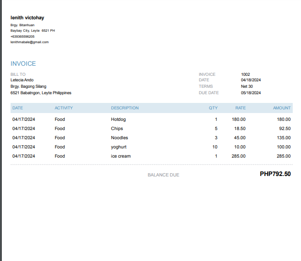This screenshot has width=301, height=261.
Task: Select the yoghurt description cell
Action: [x=119, y=147]
